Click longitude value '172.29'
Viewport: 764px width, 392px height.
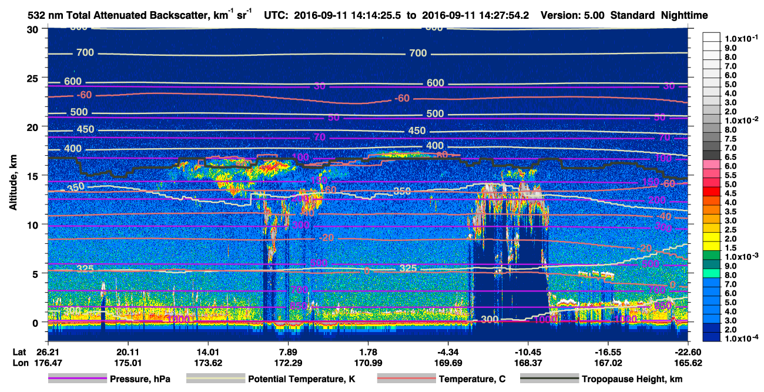point(288,363)
